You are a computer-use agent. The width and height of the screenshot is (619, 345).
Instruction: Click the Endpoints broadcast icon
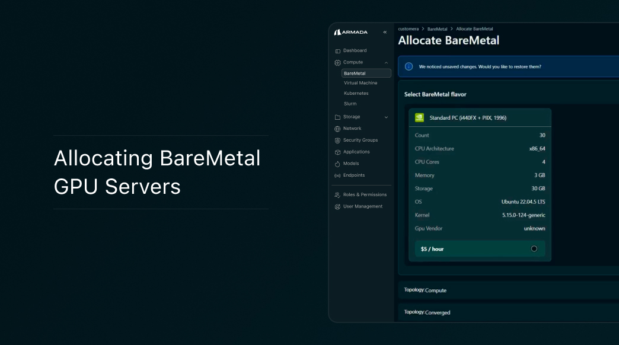[x=337, y=175]
